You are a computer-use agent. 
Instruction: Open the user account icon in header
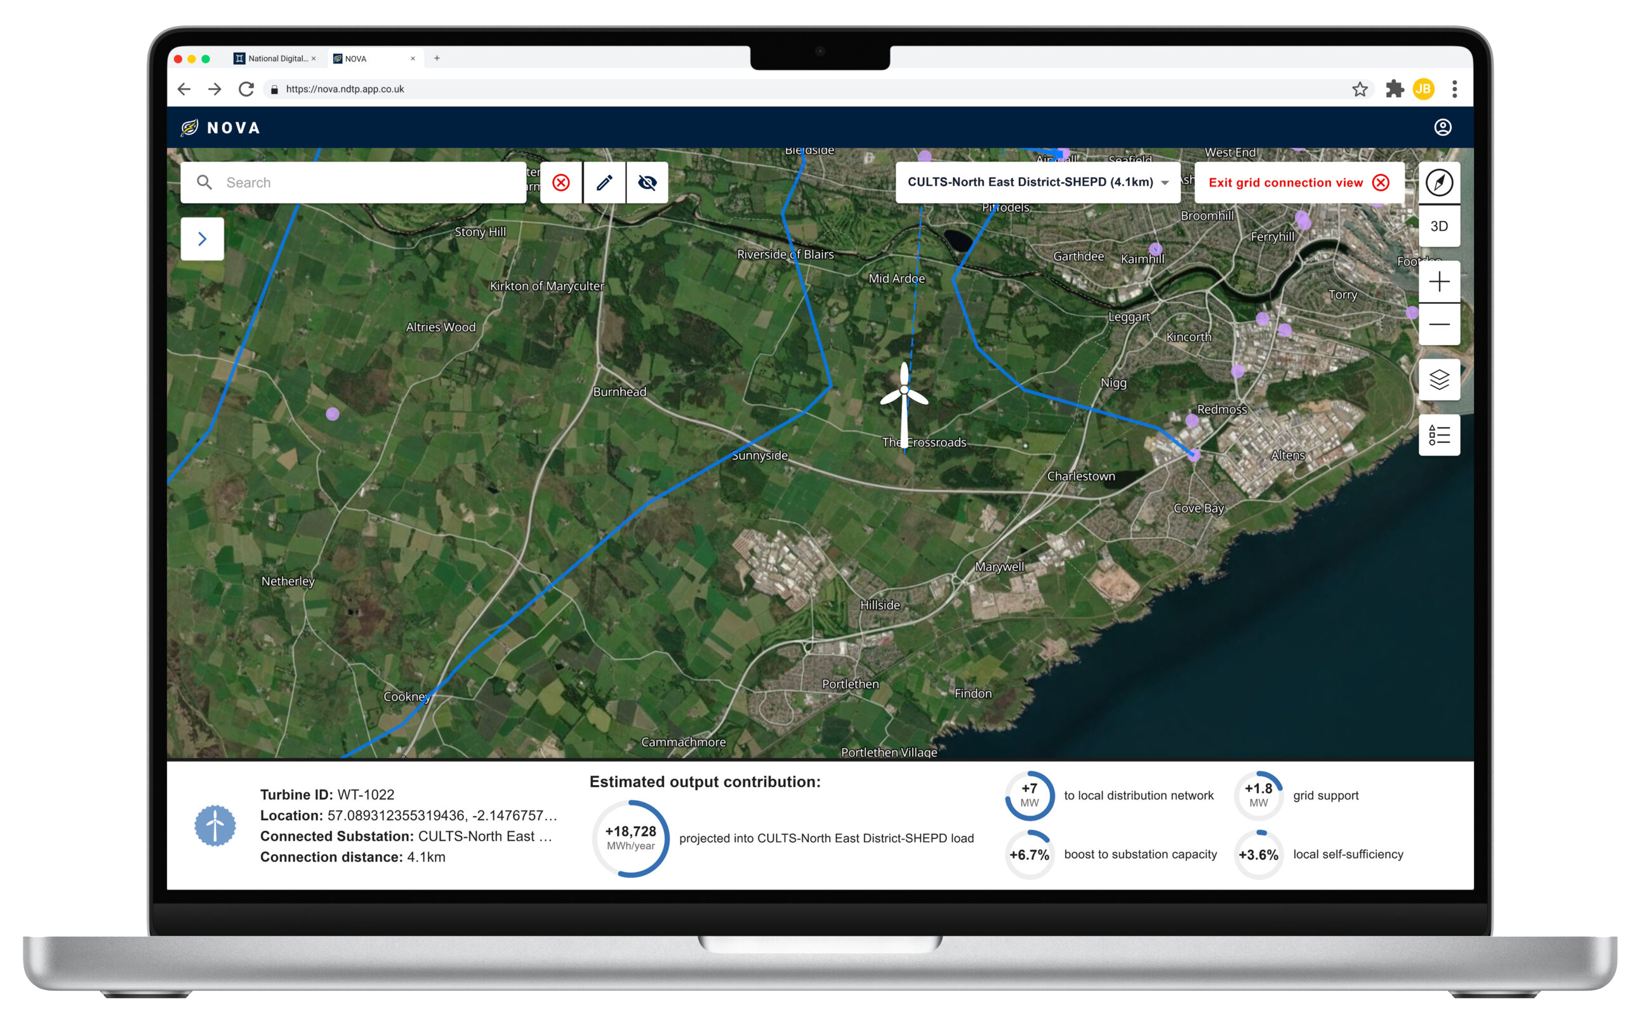1442,127
